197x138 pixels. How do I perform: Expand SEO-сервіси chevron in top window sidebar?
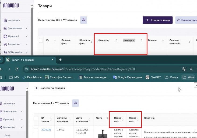pos(27,52)
